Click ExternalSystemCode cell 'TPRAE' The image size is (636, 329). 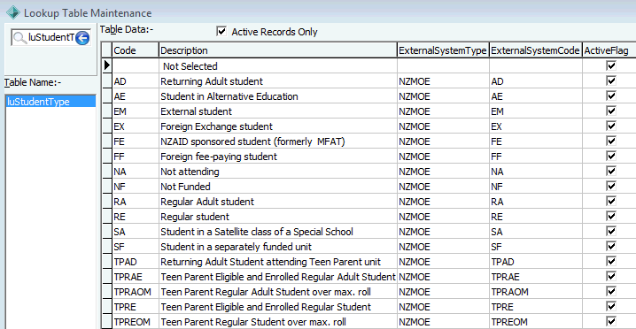click(535, 276)
